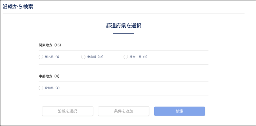The width and height of the screenshot is (256, 126).
Task: Click the 都道府県を選択 heading
Action: (123, 26)
